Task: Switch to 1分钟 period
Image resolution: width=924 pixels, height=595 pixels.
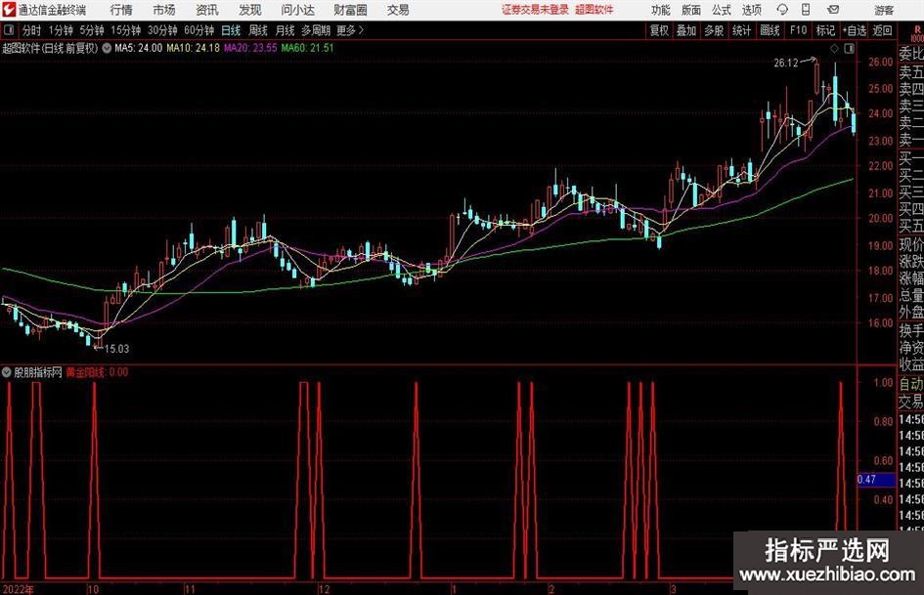Action: click(x=60, y=30)
